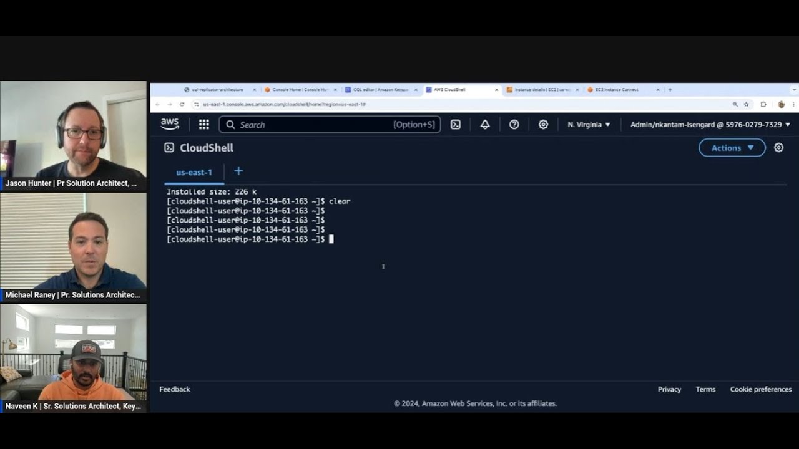Viewport: 799px width, 449px height.
Task: Select Naveen K's video tile
Action: point(73,358)
